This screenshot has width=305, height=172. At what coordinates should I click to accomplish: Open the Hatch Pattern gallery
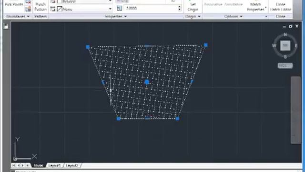41,6
